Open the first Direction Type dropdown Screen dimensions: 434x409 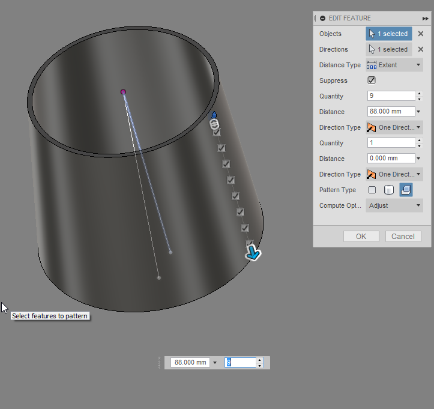pos(394,127)
